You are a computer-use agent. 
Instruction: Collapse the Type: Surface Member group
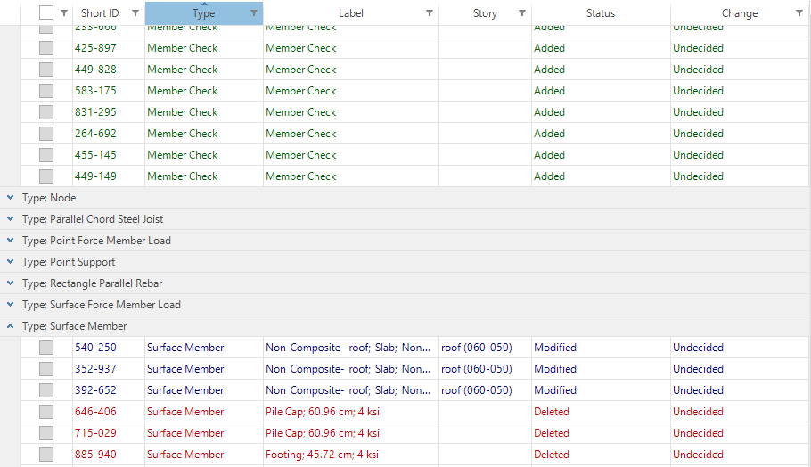click(10, 326)
